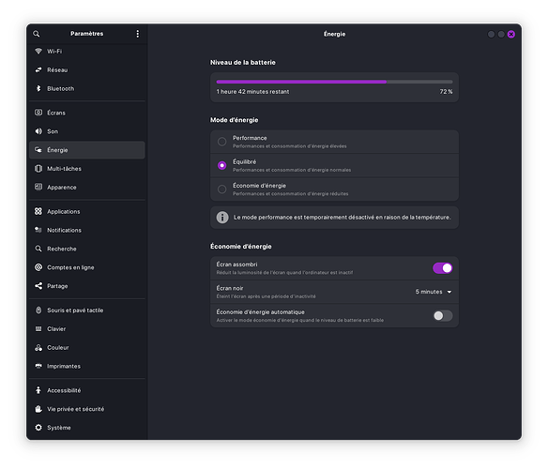The width and height of the screenshot is (548, 469).
Task: Open Bluetooth settings
Action: (87, 88)
